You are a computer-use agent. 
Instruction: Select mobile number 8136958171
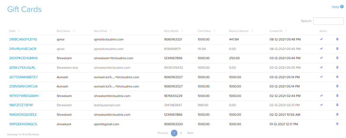click(173, 48)
